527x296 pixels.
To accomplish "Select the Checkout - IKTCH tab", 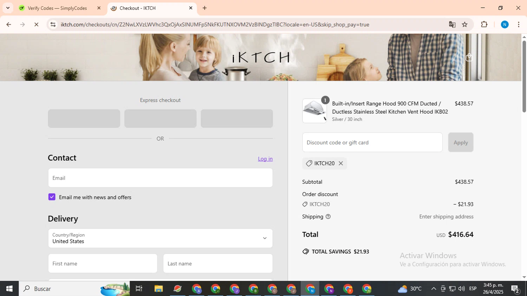I will coord(152,8).
